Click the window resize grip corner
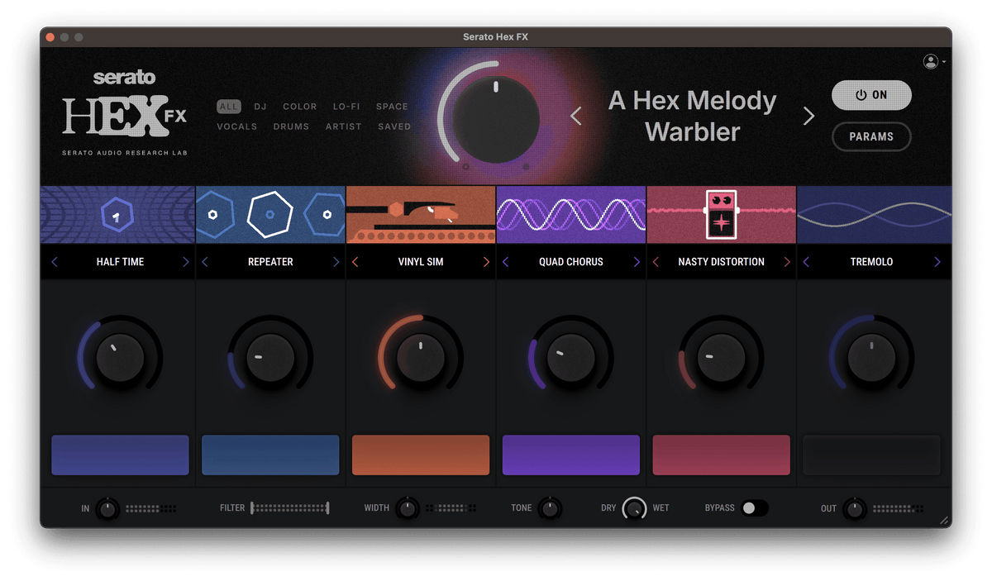 944,521
